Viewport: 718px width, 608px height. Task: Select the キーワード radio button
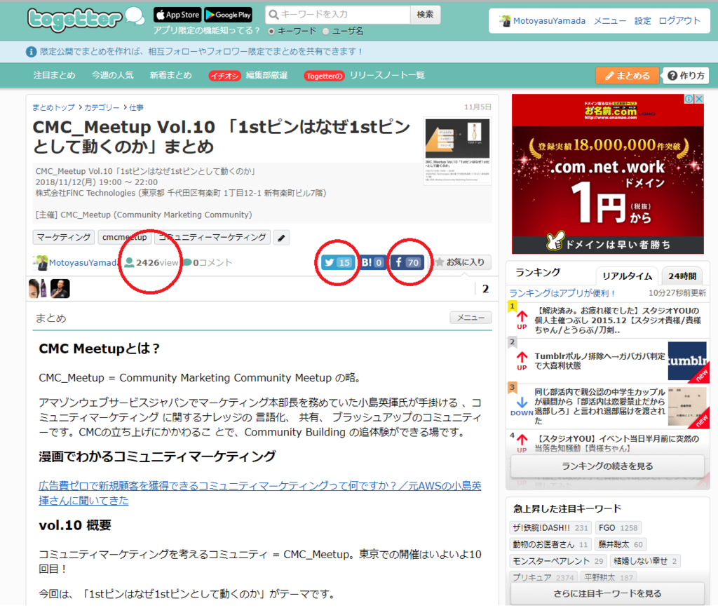point(271,32)
